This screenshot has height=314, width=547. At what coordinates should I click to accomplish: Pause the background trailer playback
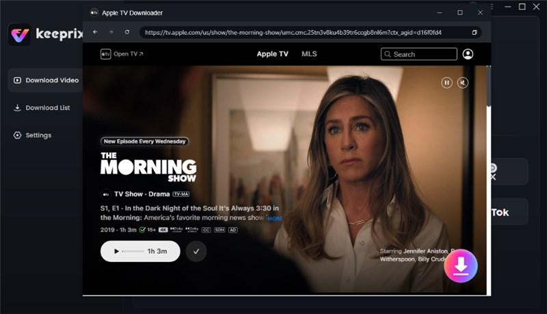446,83
